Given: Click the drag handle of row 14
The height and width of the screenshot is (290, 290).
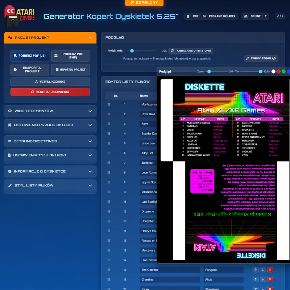Looking at the screenshot, I should 108,231.
